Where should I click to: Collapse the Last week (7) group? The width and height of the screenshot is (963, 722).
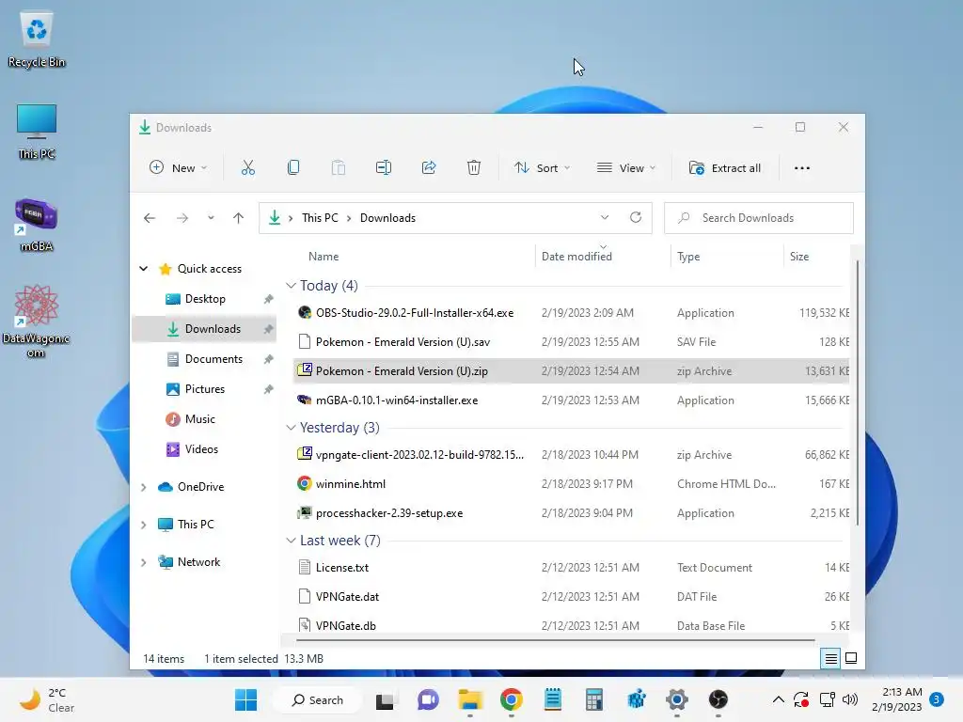point(292,541)
